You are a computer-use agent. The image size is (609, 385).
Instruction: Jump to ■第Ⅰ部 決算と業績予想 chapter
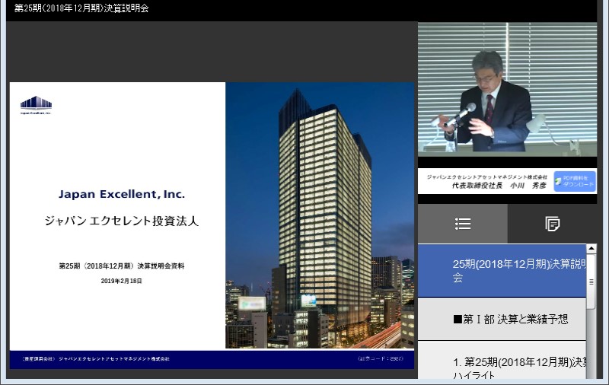pos(502,320)
